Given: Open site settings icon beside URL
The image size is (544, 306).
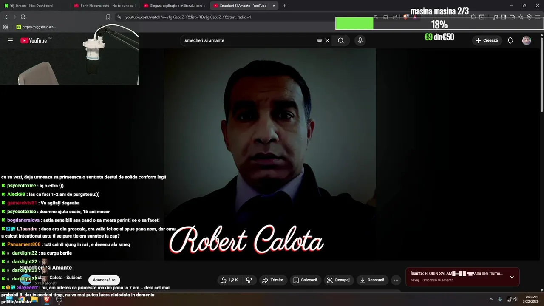Looking at the screenshot, I should click(x=119, y=17).
